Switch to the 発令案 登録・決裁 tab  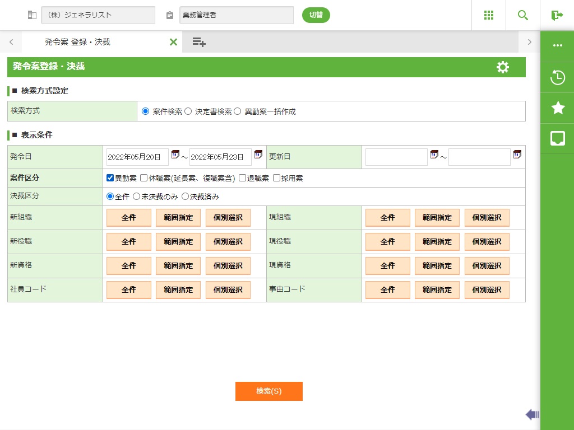tap(77, 42)
